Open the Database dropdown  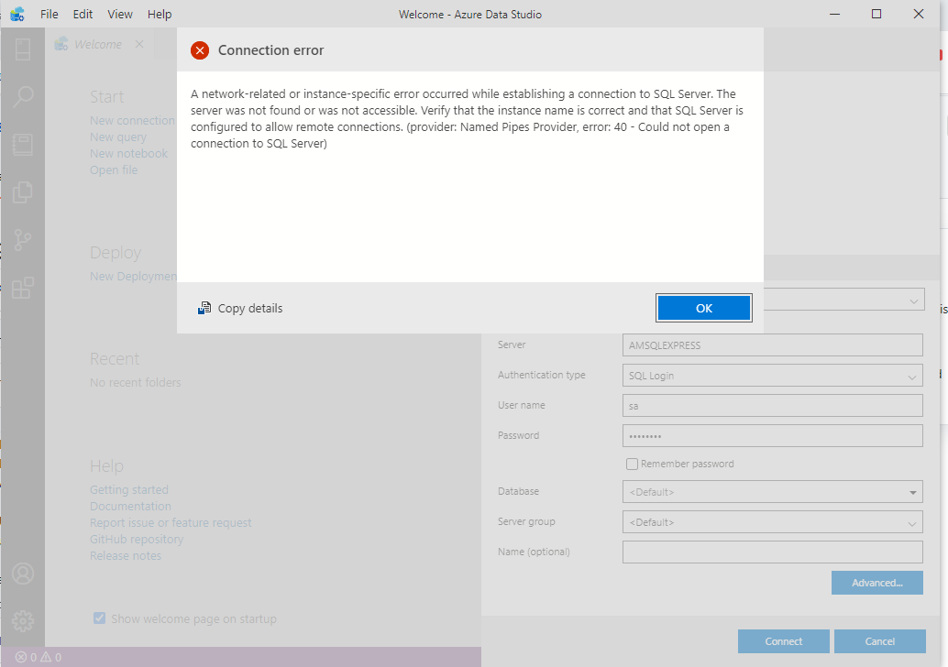coord(772,492)
